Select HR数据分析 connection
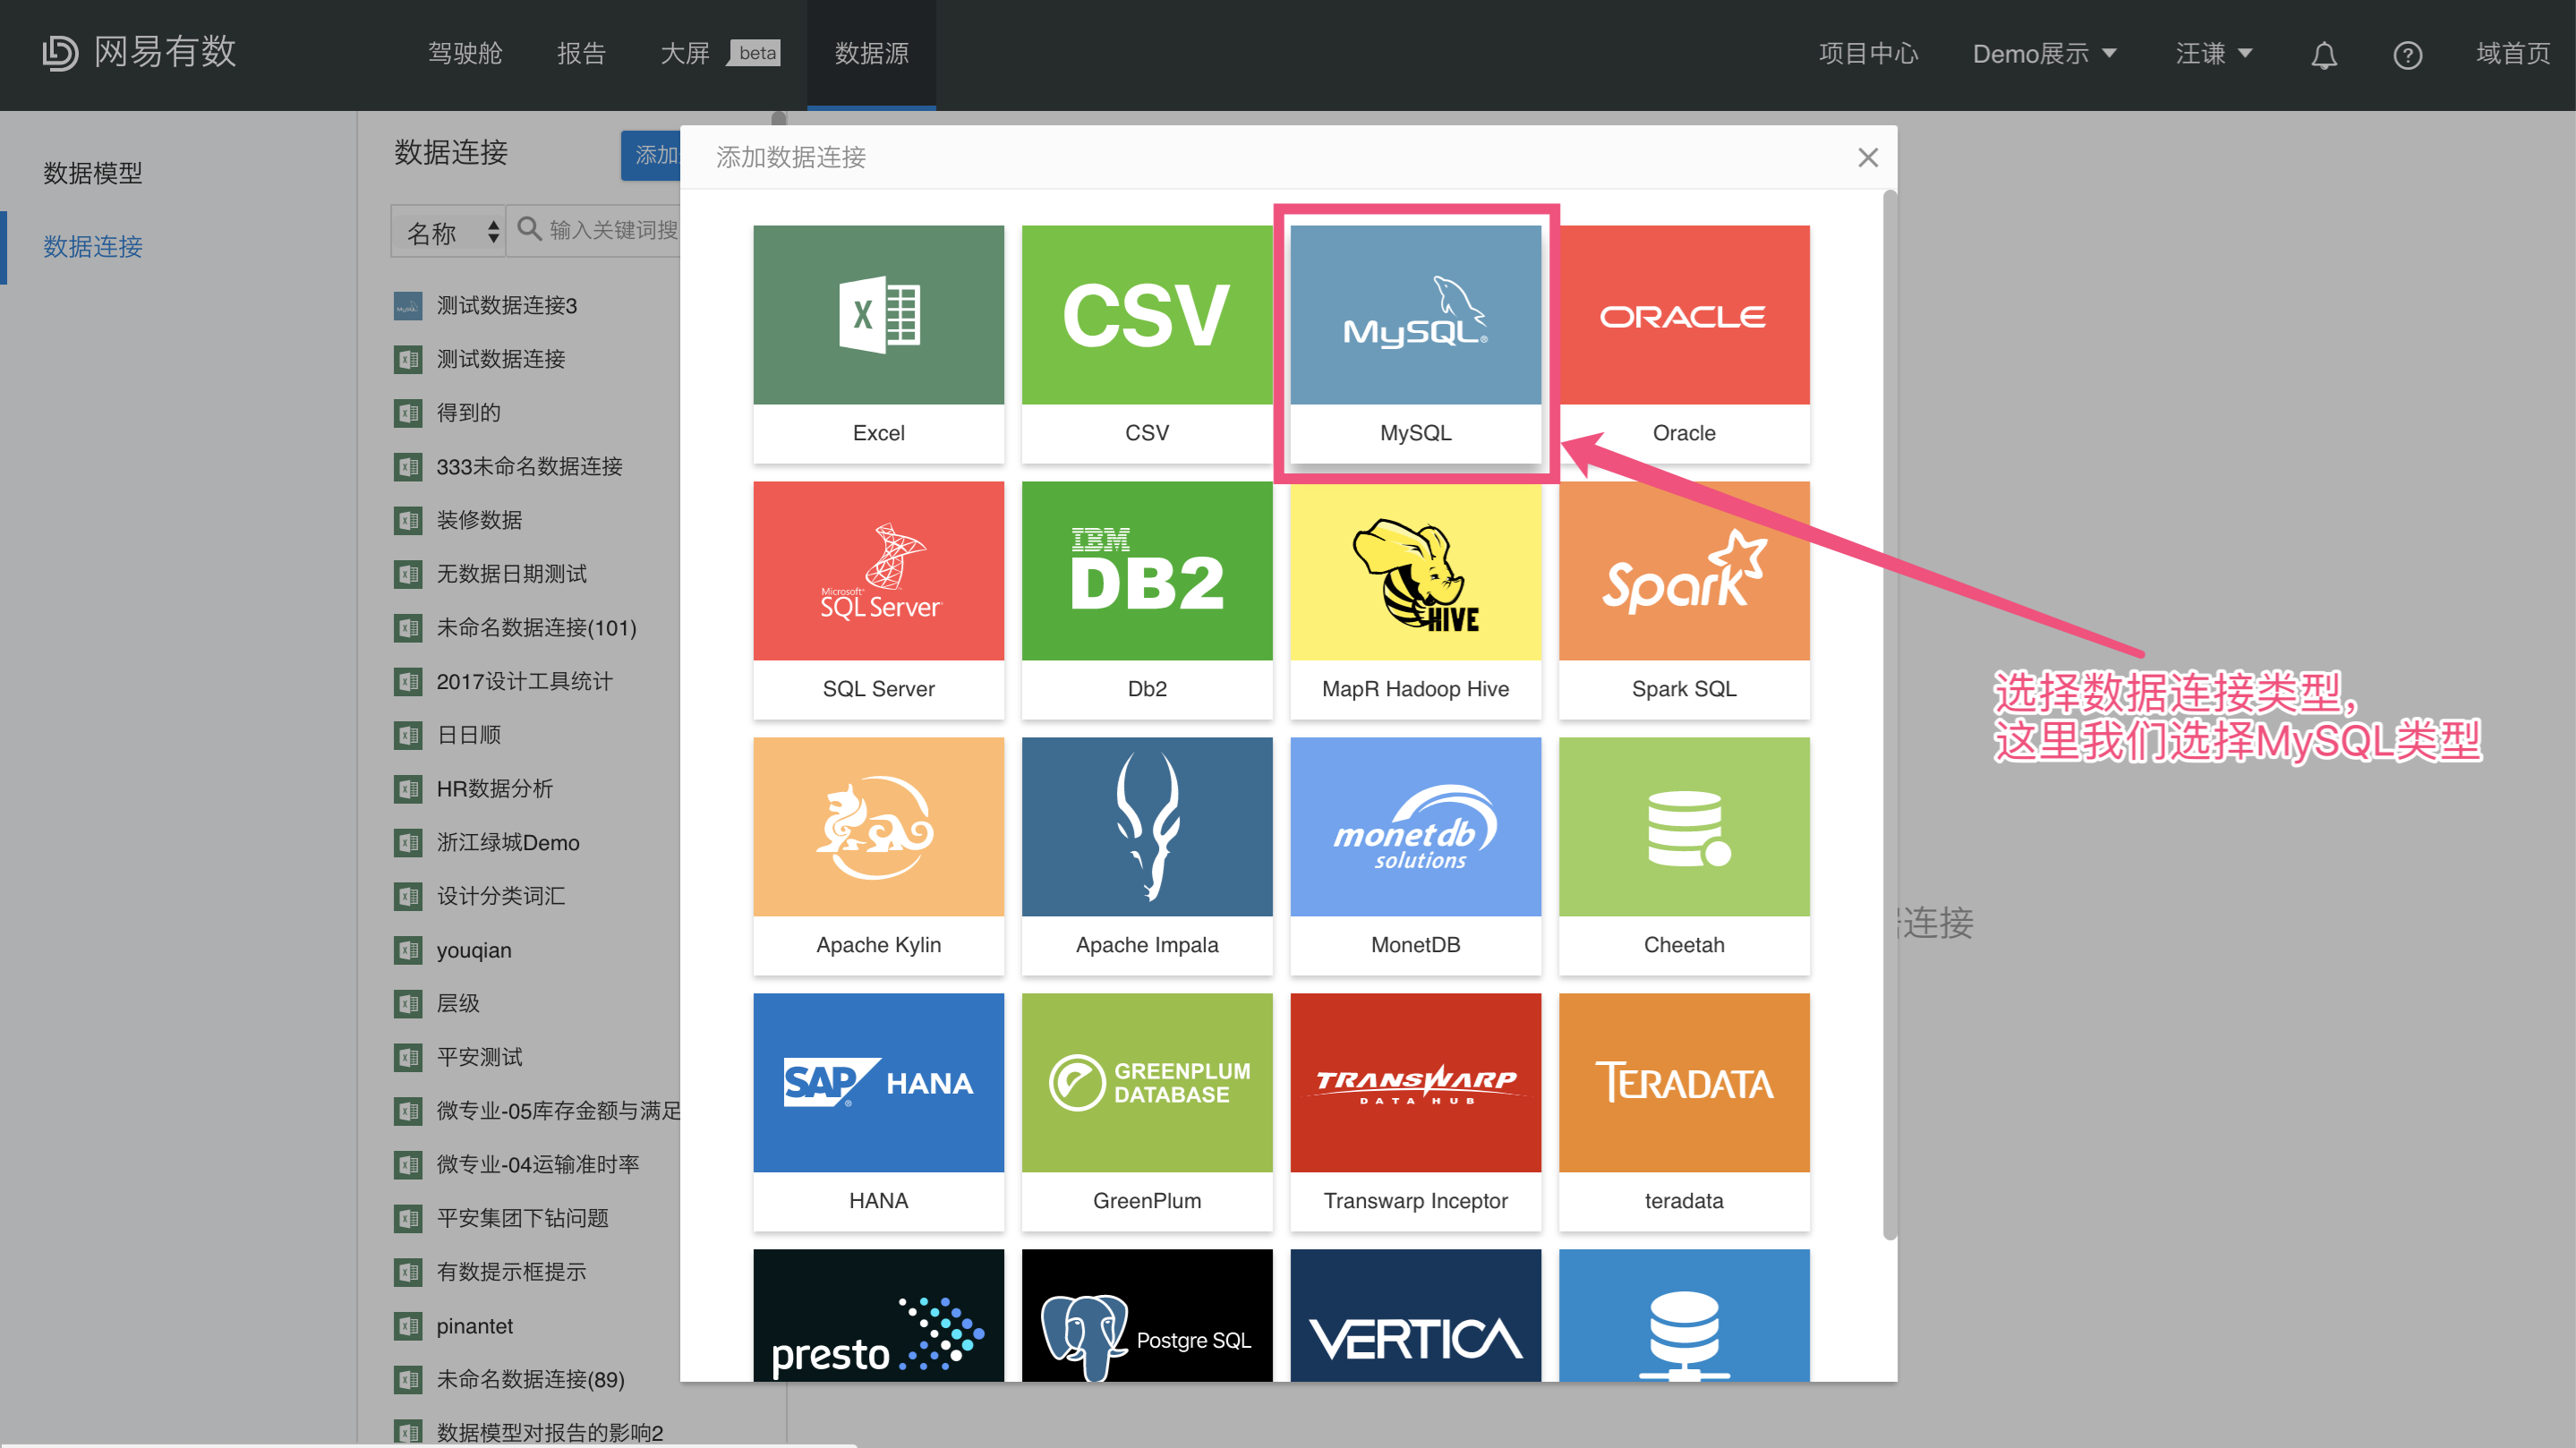 [x=494, y=789]
